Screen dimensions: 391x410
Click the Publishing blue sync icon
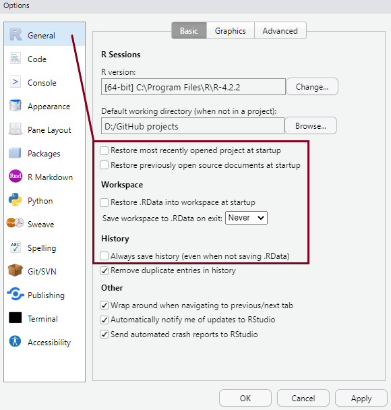click(x=16, y=294)
